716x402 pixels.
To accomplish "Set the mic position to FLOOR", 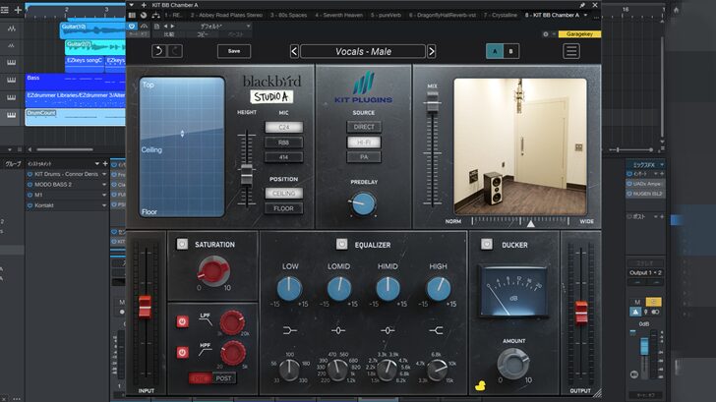I will 283,208.
